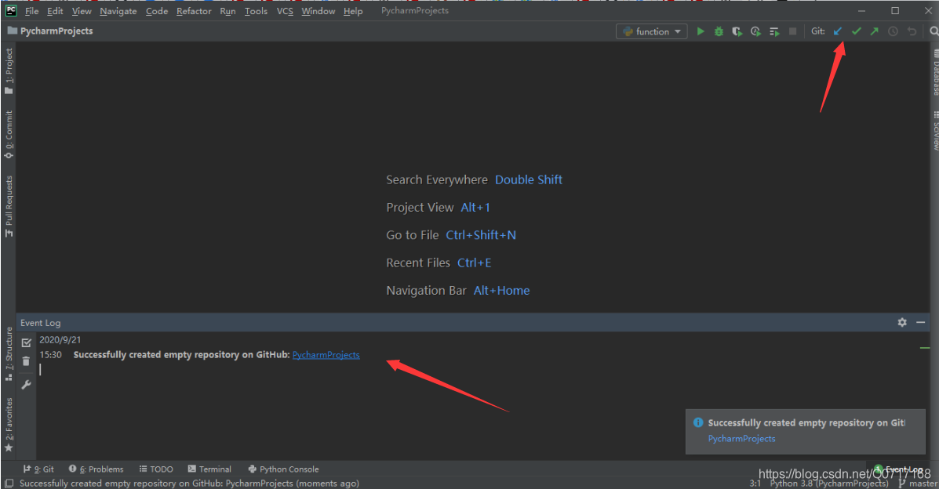Open the Problems tool window
This screenshot has height=489, width=939.
(96, 469)
